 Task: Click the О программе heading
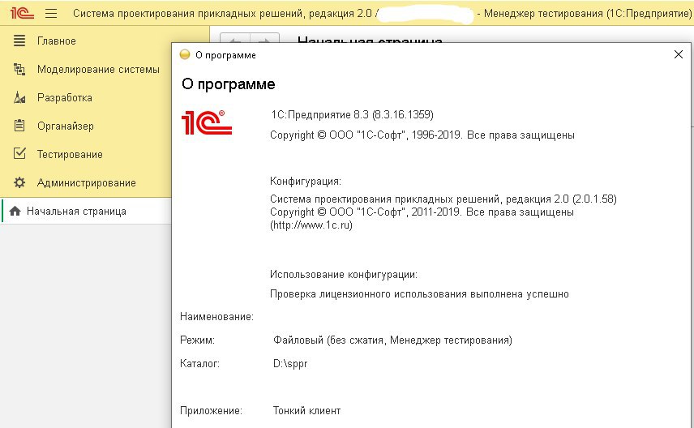point(229,84)
